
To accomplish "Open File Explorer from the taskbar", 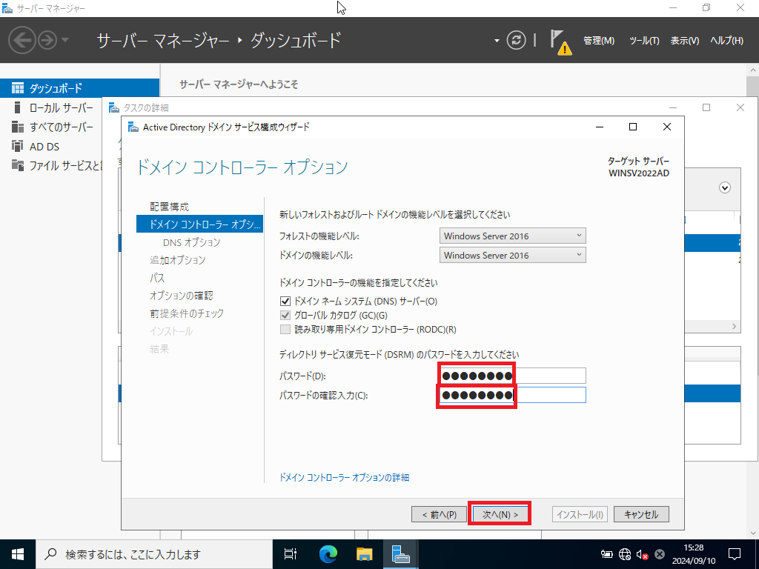I will (364, 554).
